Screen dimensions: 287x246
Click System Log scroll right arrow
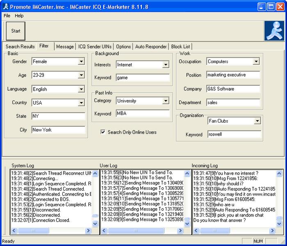[x=88, y=230]
